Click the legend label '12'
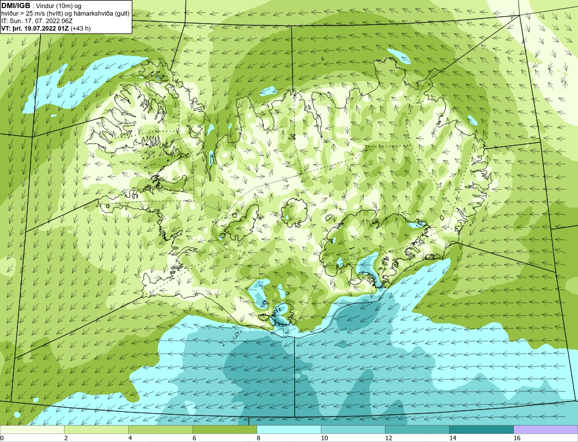The height and width of the screenshot is (442, 578). [388, 438]
